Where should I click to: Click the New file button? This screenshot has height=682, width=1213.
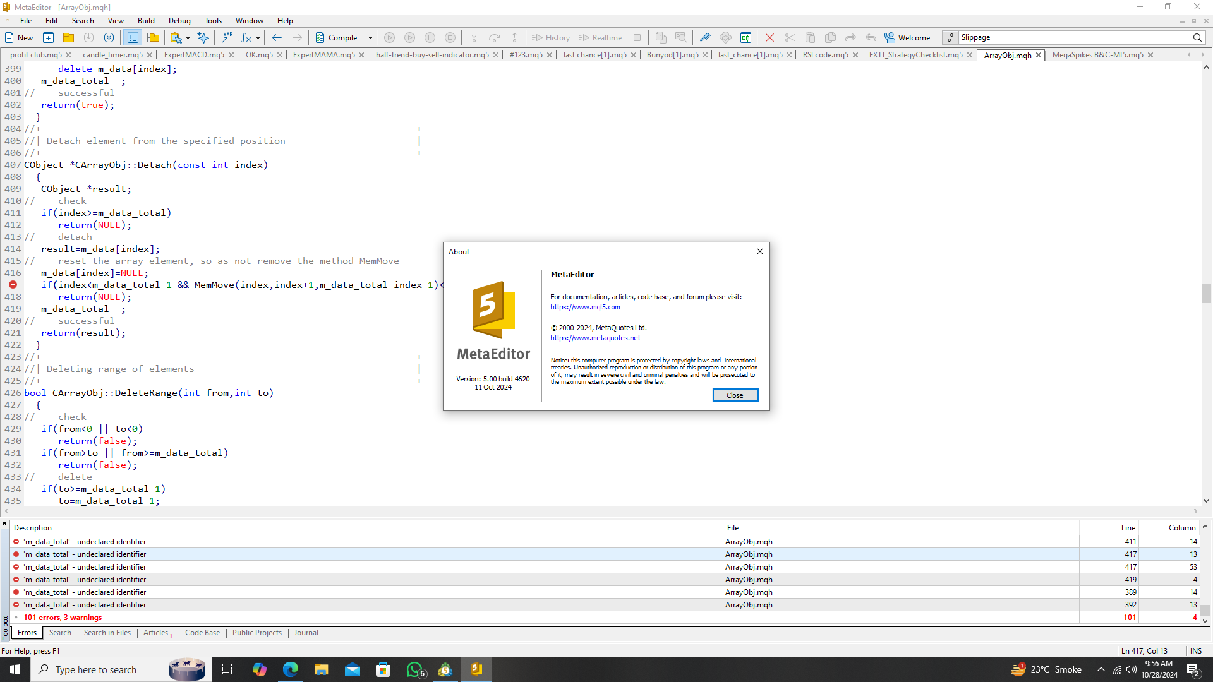[x=19, y=38]
